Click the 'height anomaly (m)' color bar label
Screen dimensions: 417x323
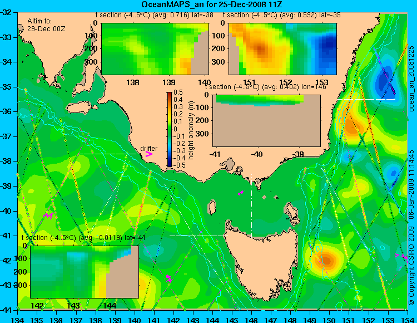191,130
